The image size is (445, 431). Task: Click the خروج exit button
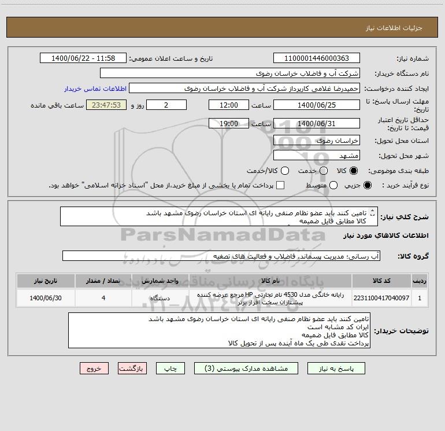(x=94, y=369)
